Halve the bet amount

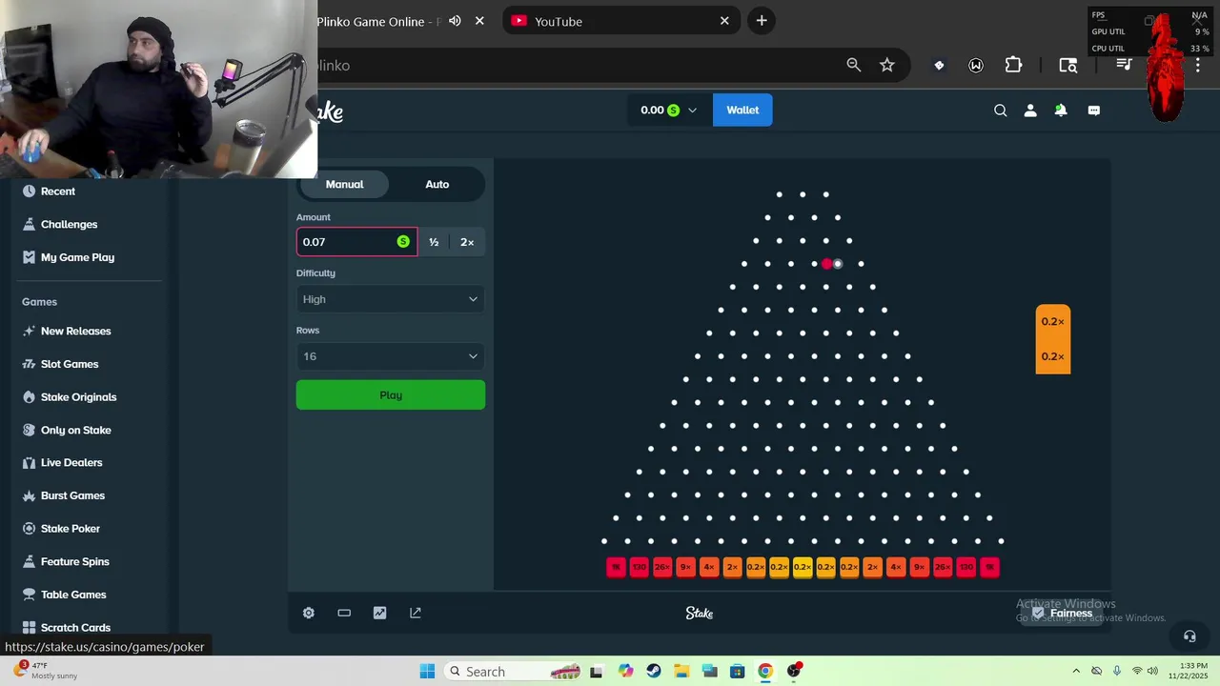434,242
